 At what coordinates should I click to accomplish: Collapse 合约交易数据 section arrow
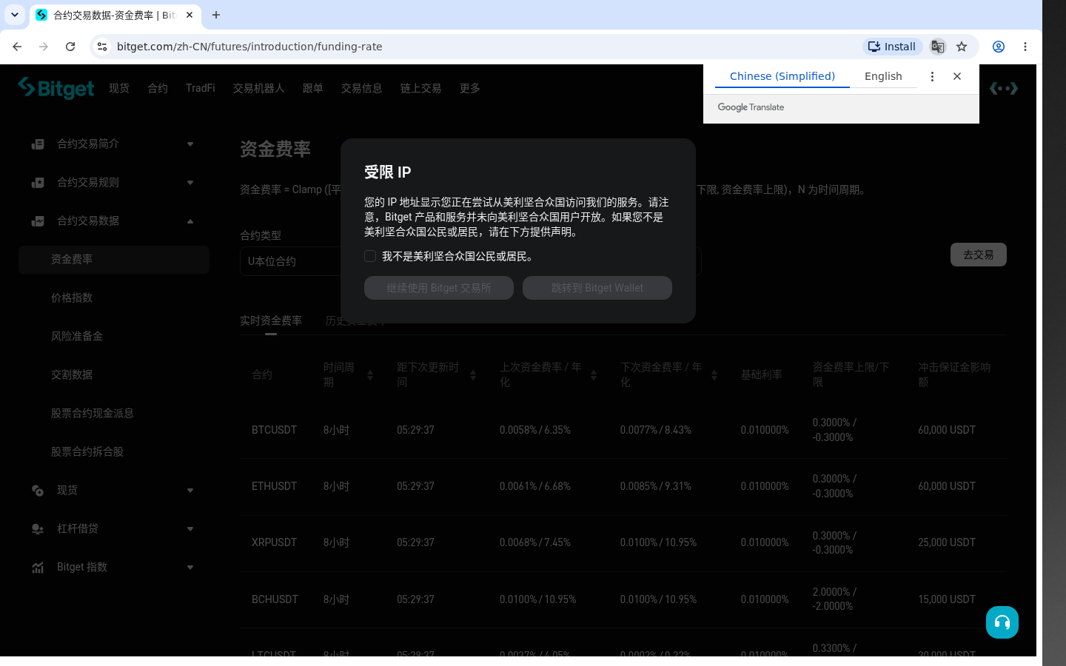[190, 221]
